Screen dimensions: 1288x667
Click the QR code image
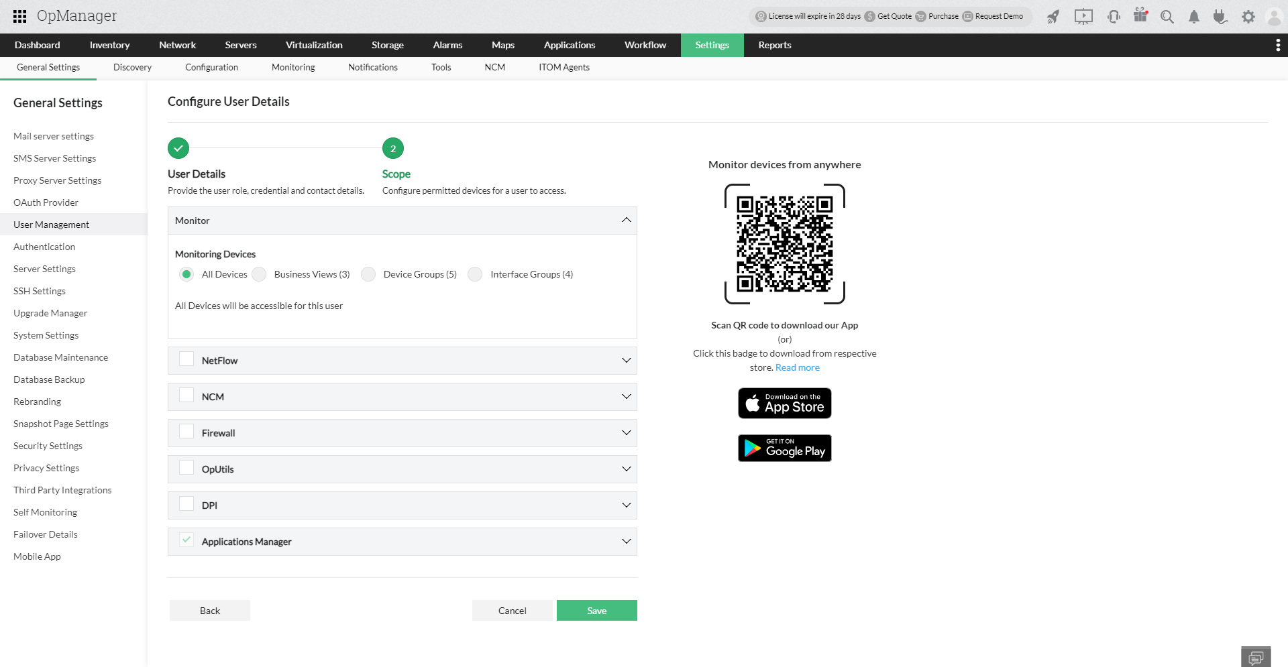pos(785,244)
